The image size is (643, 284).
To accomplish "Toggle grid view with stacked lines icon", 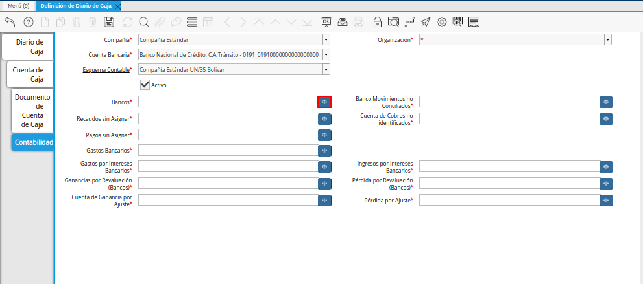I will pos(192,22).
